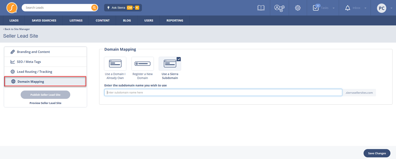Toggle the checkmark on Sierra Subdomain option
Viewport: 396px width, 159px height.
[x=179, y=59]
